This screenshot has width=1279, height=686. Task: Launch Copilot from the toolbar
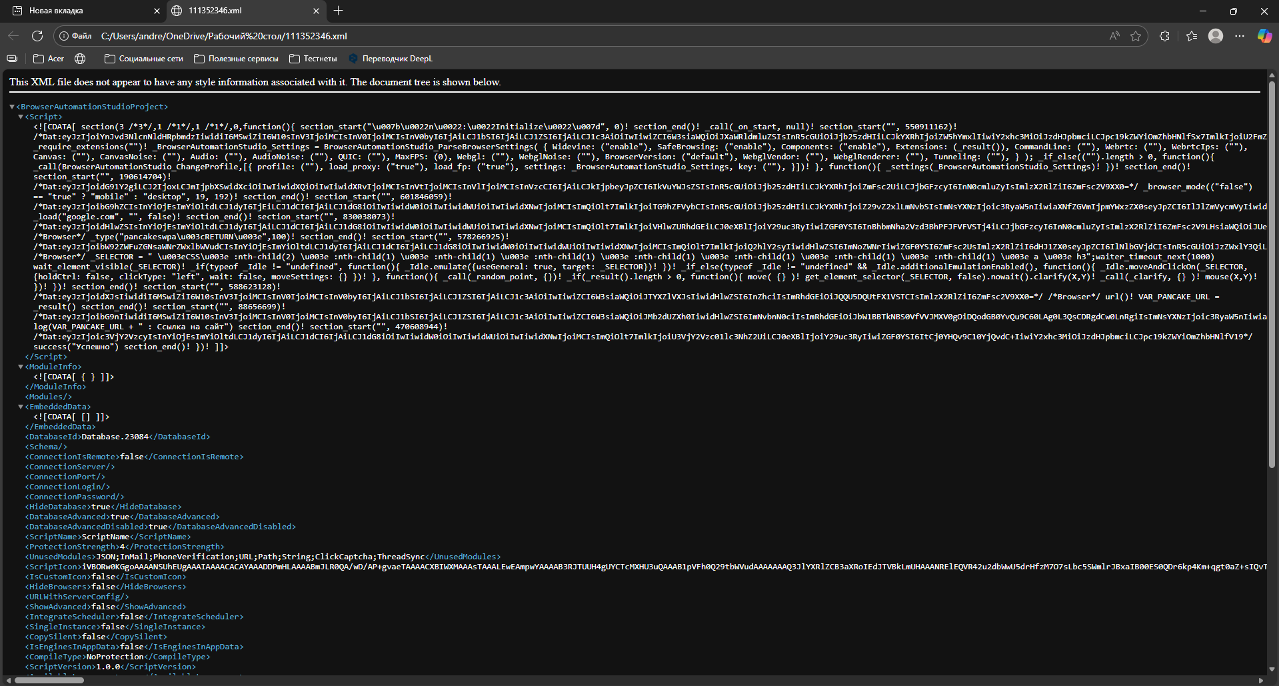(x=1264, y=36)
